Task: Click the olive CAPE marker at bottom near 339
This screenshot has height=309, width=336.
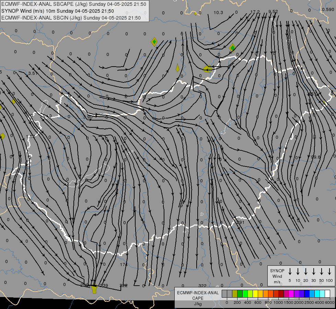Action: 94,289
